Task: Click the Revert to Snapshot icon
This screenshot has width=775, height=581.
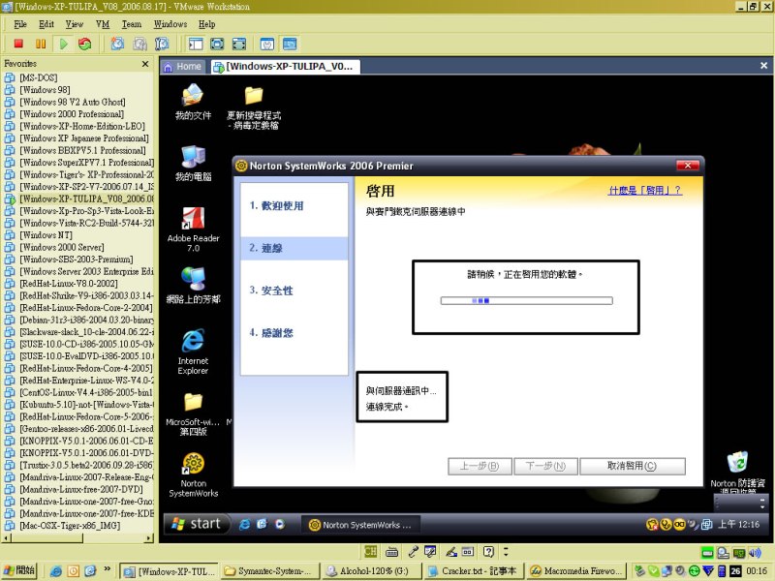Action: coord(139,44)
